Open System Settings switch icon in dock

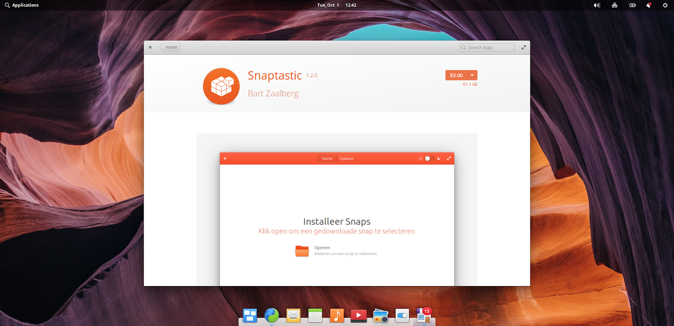coord(402,315)
